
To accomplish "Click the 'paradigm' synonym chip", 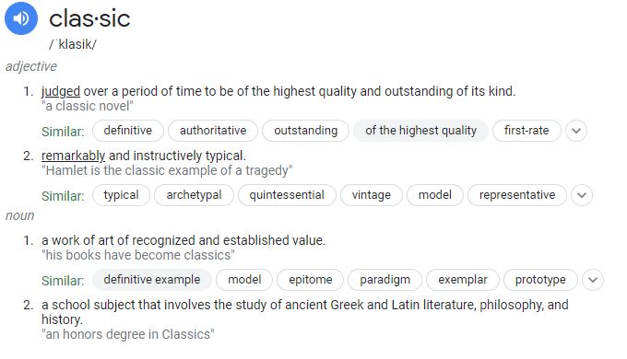I will pyautogui.click(x=384, y=280).
